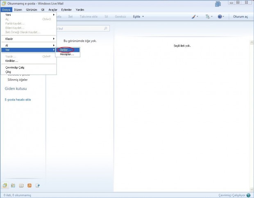This screenshot has width=254, height=198.
Task: Select Çevrimdışı Çalış menu entry
Action: point(29,67)
